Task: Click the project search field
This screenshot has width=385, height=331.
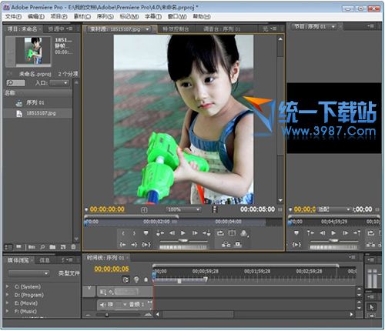Action: 15,83
